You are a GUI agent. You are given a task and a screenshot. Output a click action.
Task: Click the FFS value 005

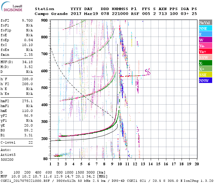(x=146, y=14)
